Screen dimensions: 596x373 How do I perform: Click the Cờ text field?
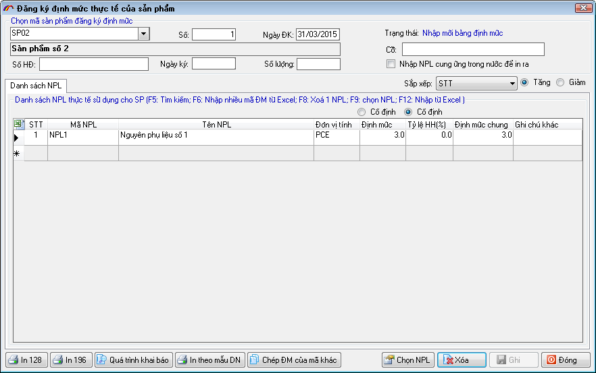(472, 49)
